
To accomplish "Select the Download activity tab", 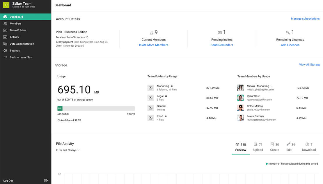I will point(309,147).
